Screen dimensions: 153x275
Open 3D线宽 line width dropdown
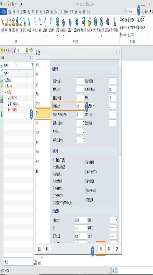tap(113, 236)
